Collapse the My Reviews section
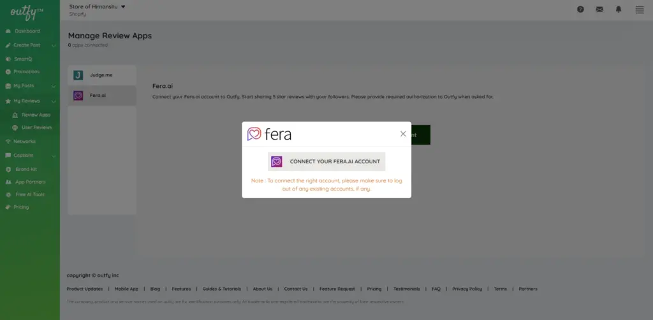Screen dimensions: 653x320 [x=54, y=101]
